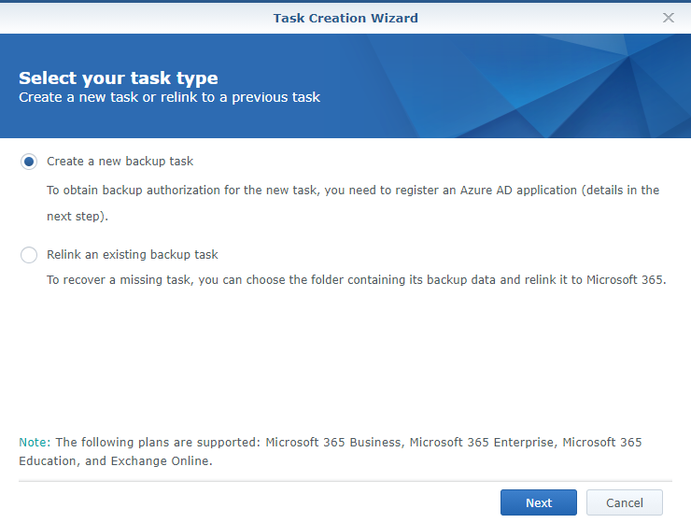Click the 'To recover a missing task' description
The height and width of the screenshot is (523, 691).
[x=356, y=280]
